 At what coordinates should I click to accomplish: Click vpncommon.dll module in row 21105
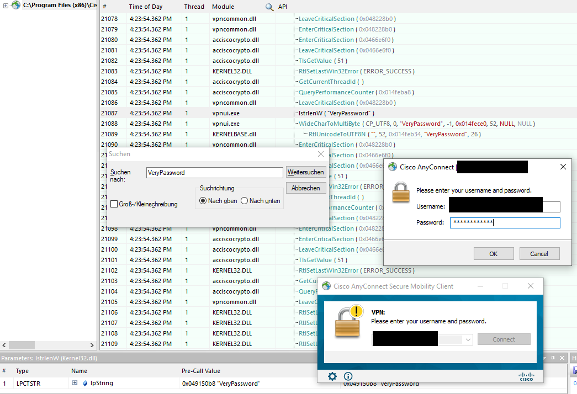coord(234,302)
